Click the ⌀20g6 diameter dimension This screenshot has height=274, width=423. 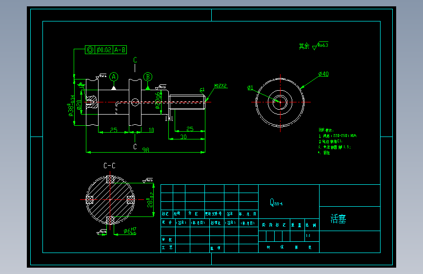158,100
